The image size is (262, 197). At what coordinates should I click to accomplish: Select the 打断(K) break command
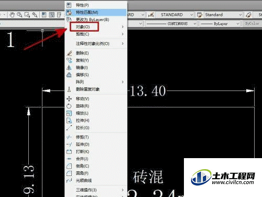96,152
